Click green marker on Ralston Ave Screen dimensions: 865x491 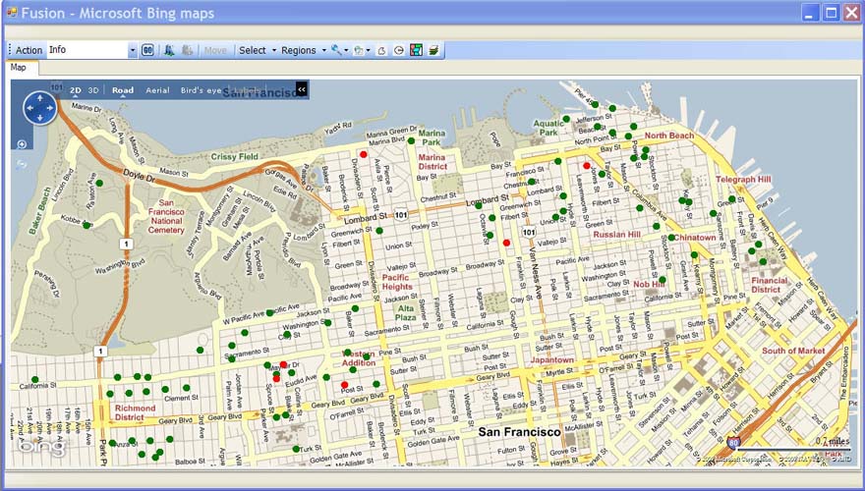(x=99, y=183)
